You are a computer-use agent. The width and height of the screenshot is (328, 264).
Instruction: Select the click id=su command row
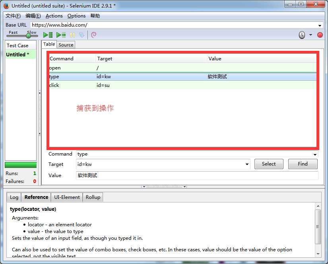pyautogui.click(x=182, y=85)
